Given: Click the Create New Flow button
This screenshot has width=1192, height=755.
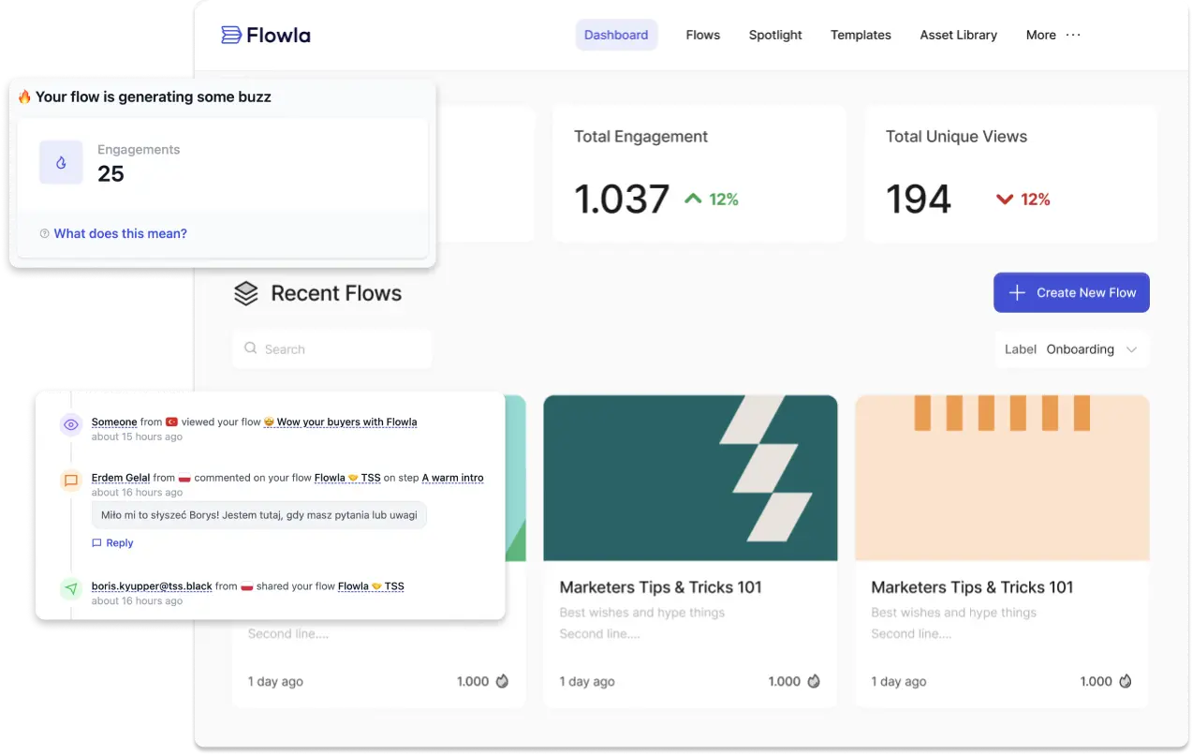Looking at the screenshot, I should [1071, 292].
